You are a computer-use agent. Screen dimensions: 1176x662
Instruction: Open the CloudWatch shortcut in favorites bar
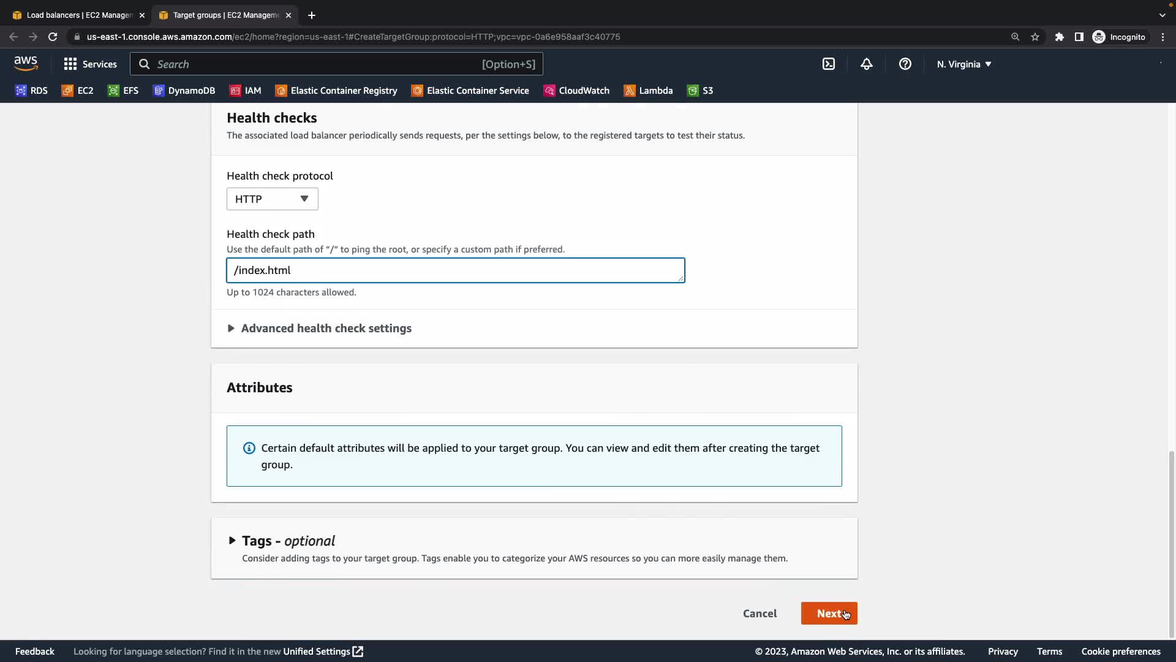click(576, 91)
